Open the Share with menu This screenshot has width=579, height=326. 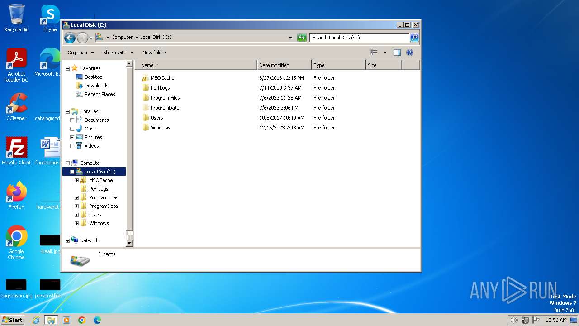point(118,53)
